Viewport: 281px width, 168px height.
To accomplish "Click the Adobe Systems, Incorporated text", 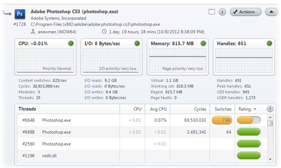I will pos(58,18).
